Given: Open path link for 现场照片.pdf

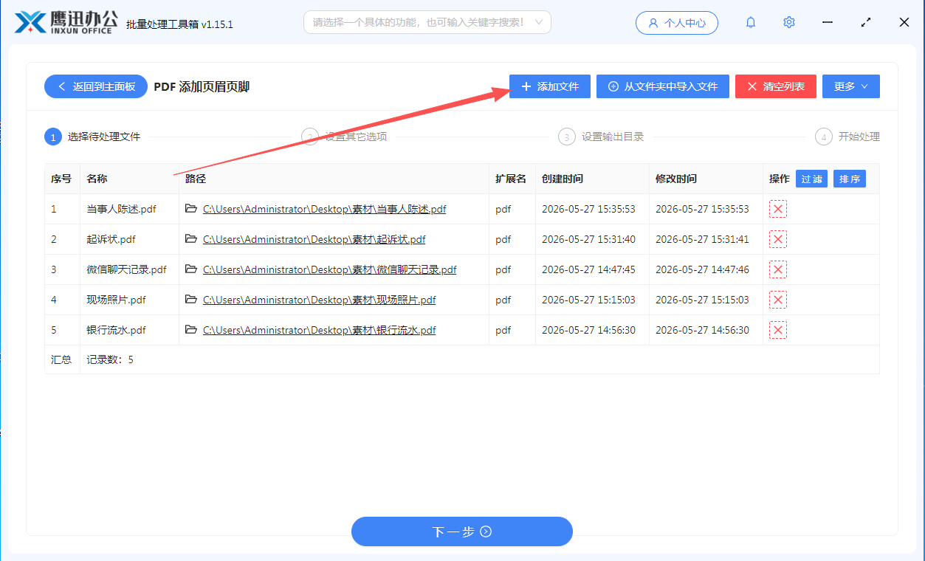Looking at the screenshot, I should 320,300.
